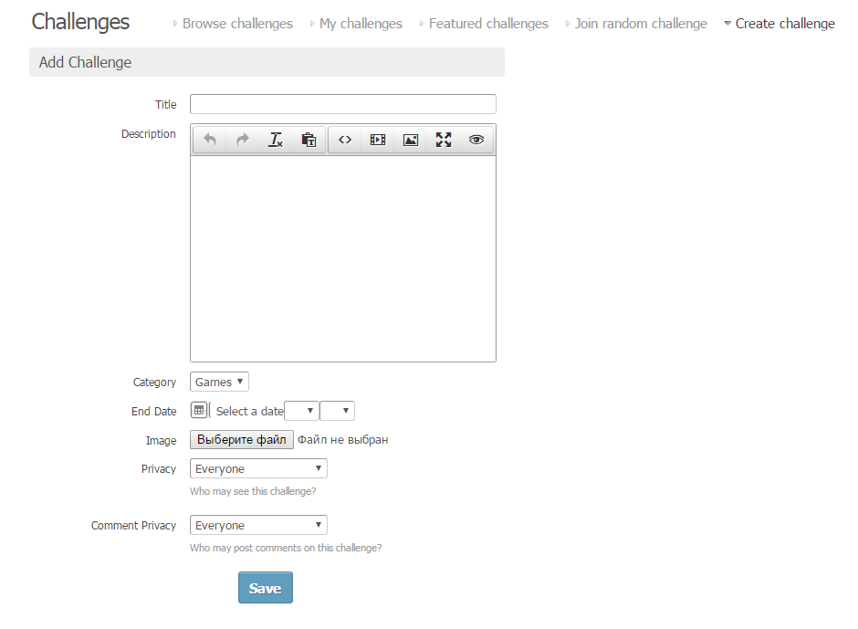
Task: Click the 'Title' label
Action: point(165,105)
